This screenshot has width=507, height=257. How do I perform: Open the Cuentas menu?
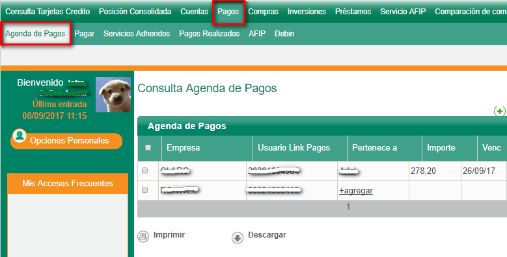point(195,12)
